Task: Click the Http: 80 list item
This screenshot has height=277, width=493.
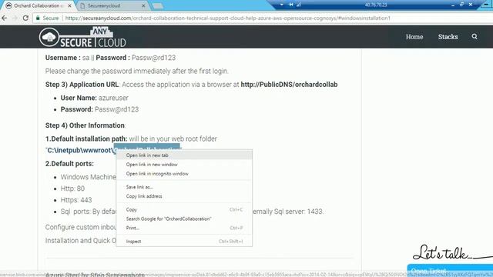Action: click(72, 189)
